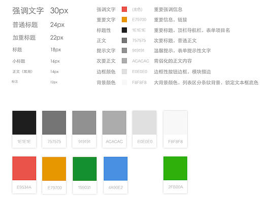Select the bright green 2FB00A swatch
264x198 pixels.
pos(175,169)
